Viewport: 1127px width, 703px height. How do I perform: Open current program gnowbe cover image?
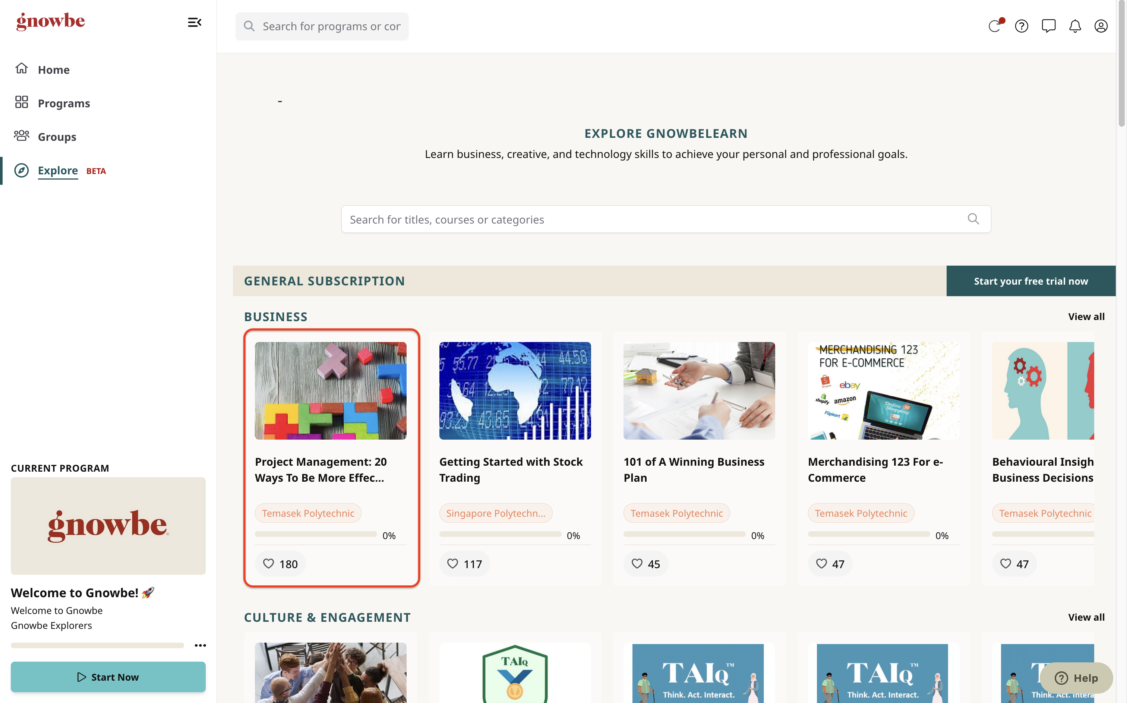point(108,526)
